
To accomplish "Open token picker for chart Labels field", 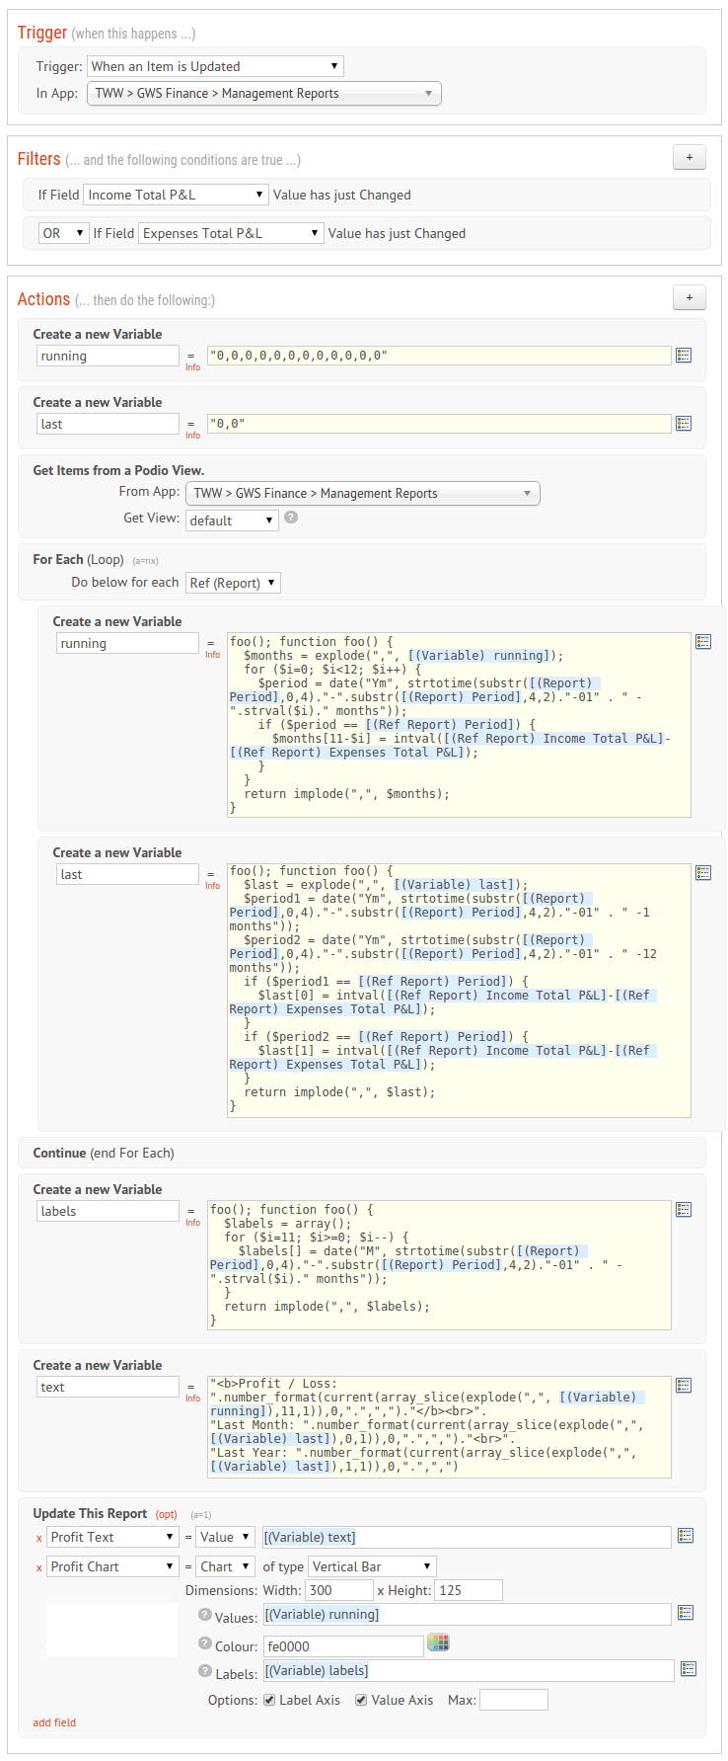I will coord(689,1669).
